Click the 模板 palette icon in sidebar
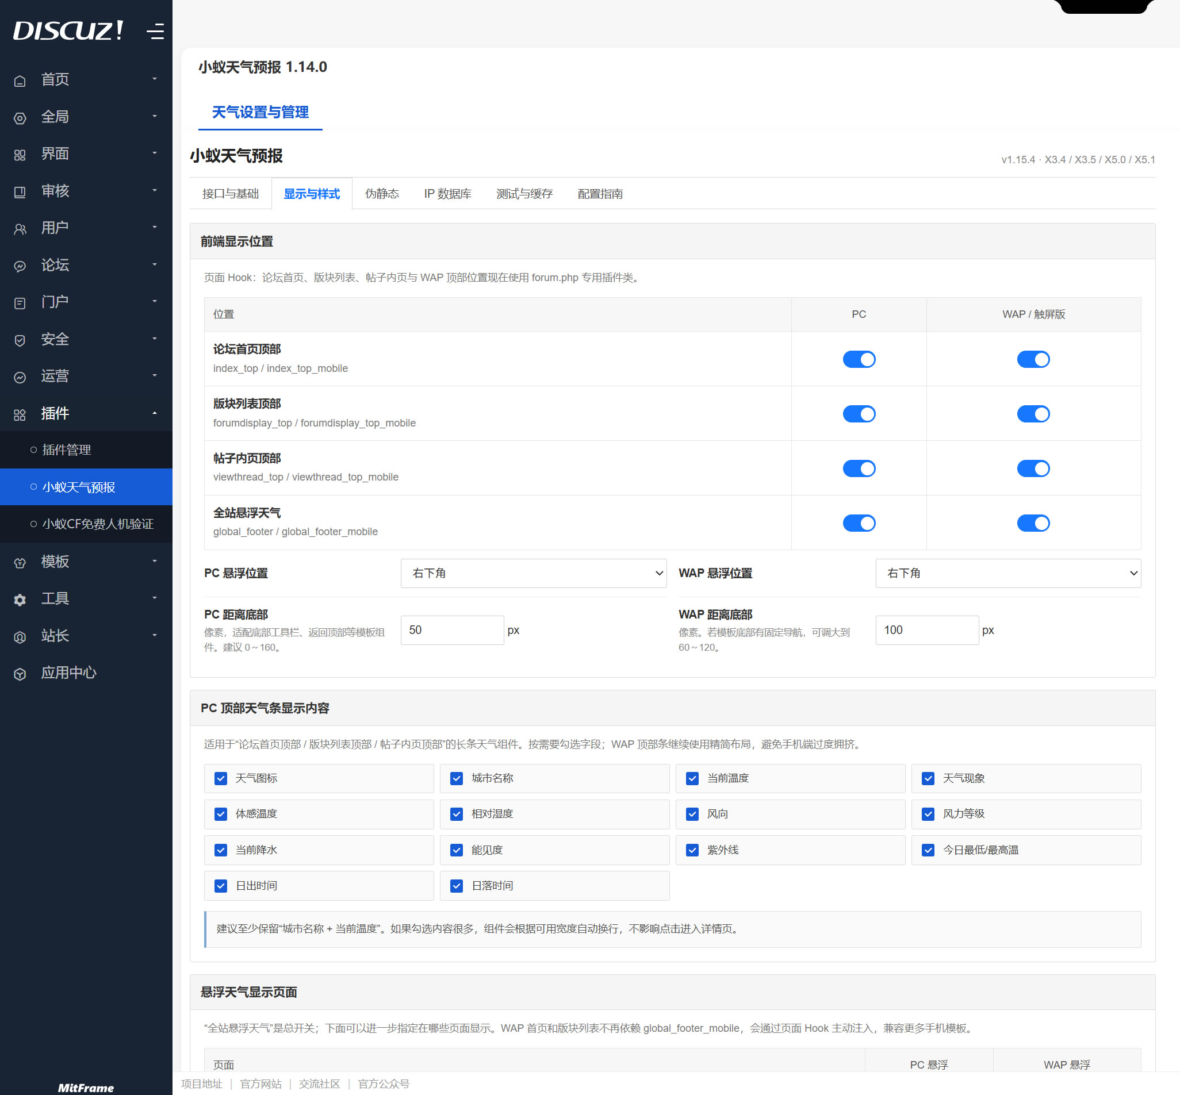Screen dimensions: 1180x1095 (20, 563)
